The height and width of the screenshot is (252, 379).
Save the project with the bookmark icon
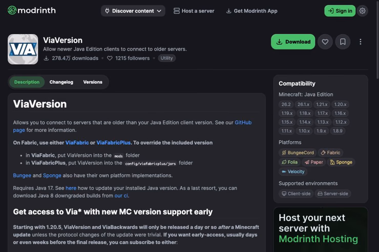point(343,42)
